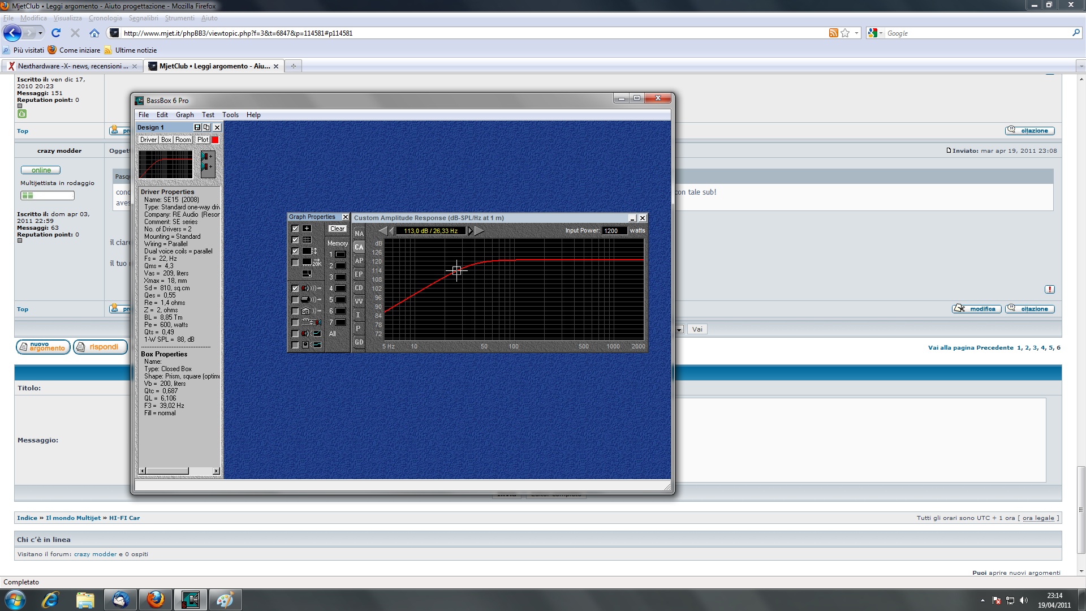1086x611 pixels.
Task: Open the mini response graph thumbnail
Action: click(166, 164)
